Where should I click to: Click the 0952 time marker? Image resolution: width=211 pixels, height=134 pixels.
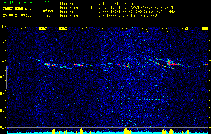[43, 28]
